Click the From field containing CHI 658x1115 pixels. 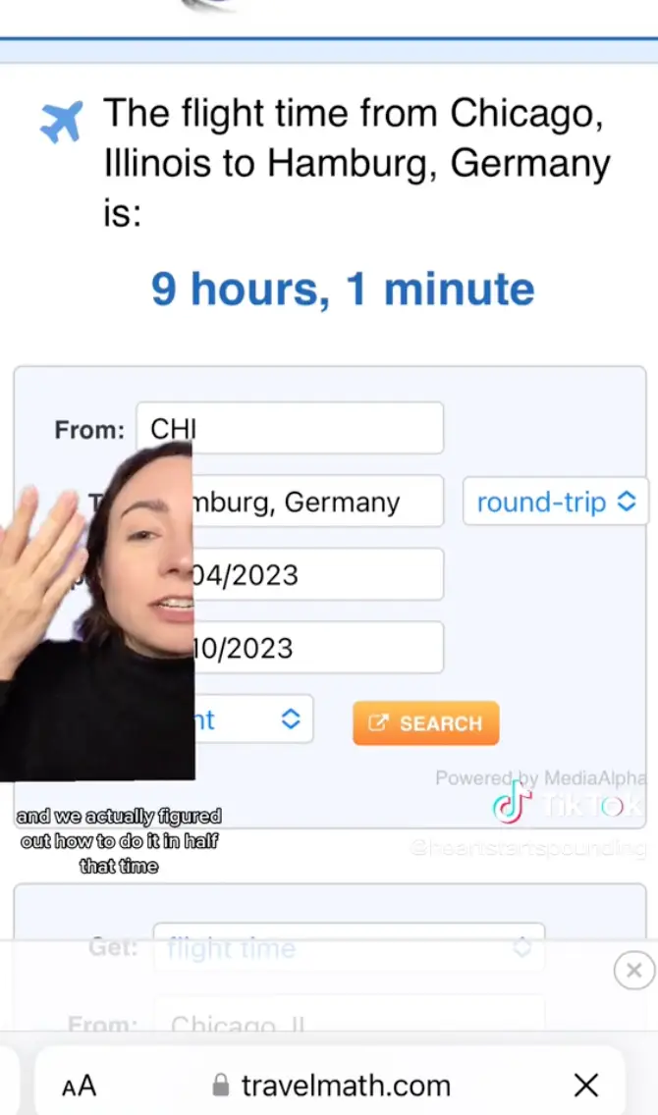290,428
